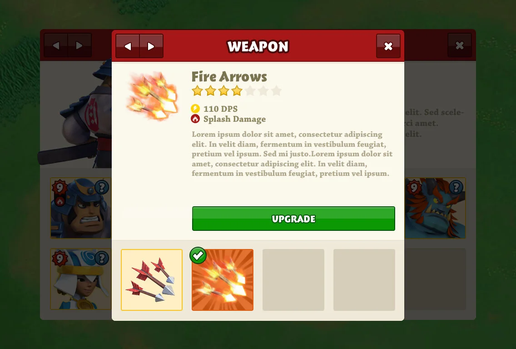Screen dimensions: 516x349
Task: Close the background hero panel
Action: 460,45
